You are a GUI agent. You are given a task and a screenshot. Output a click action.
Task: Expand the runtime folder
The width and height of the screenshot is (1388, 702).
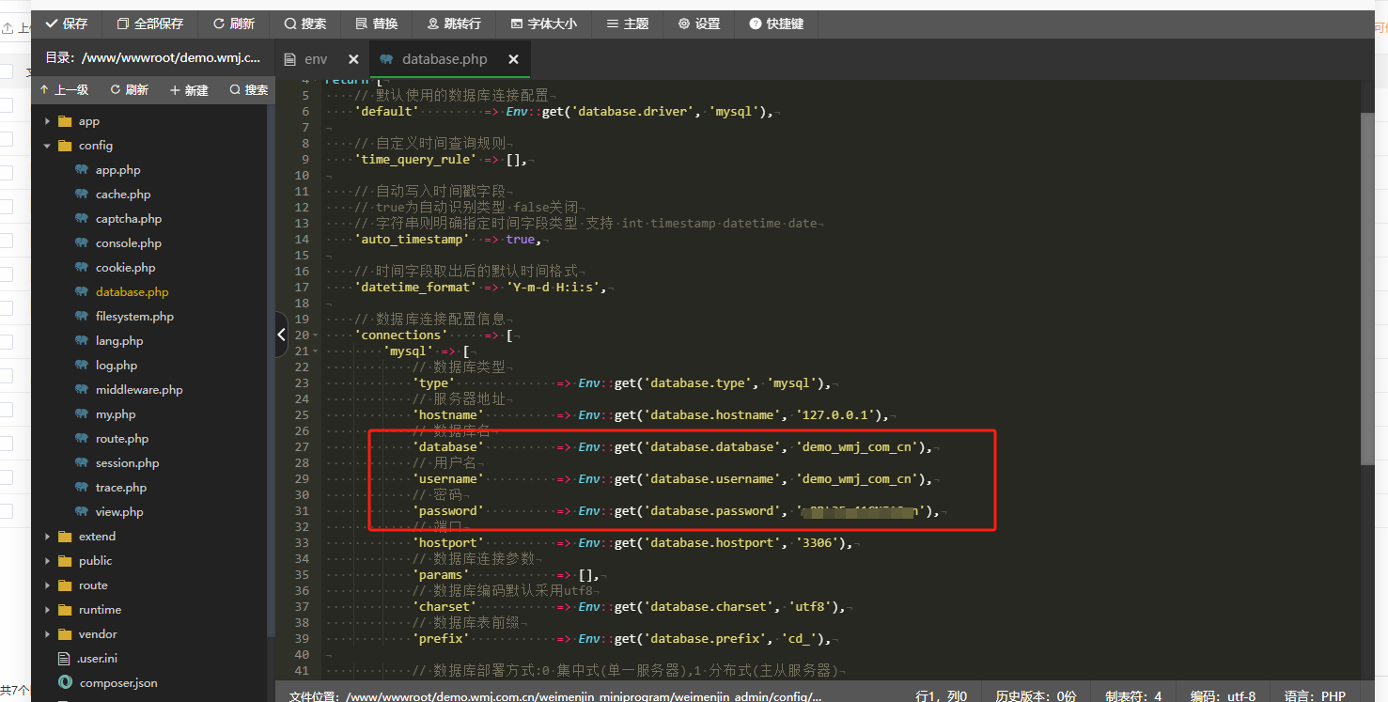47,610
